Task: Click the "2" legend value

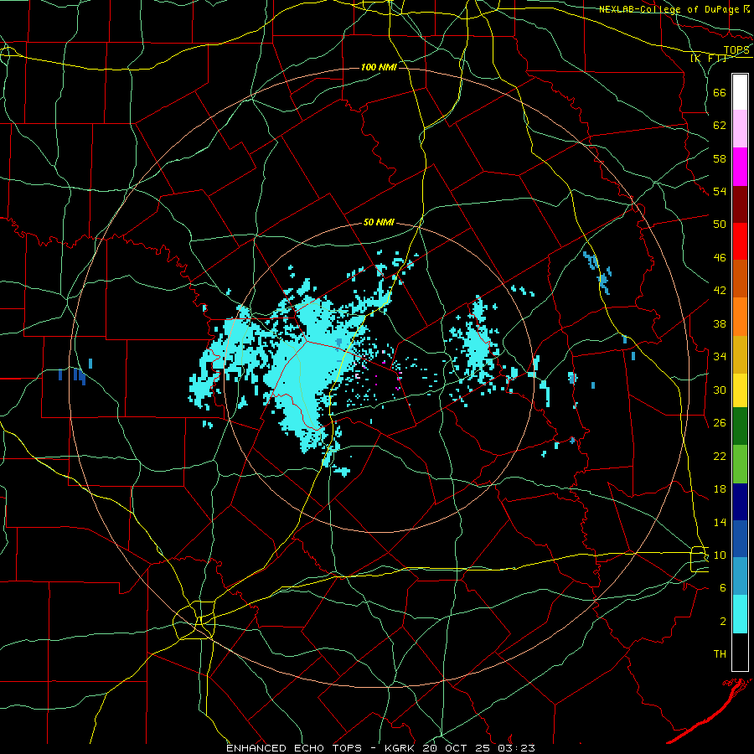Action: [723, 622]
